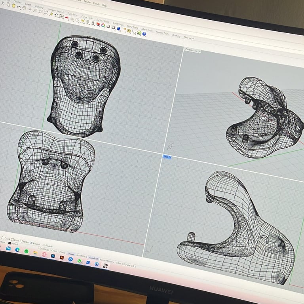Toggle Gumball in status bar

coord(93,258)
